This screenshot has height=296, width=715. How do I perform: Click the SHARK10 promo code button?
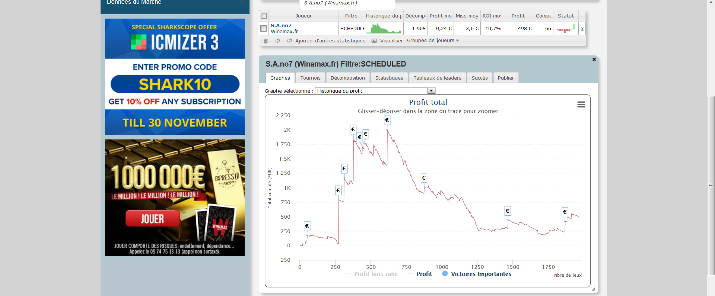pos(175,84)
